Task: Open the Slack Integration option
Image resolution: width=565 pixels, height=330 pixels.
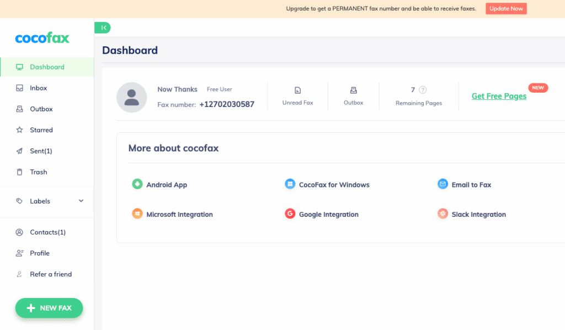Action: (x=443, y=214)
